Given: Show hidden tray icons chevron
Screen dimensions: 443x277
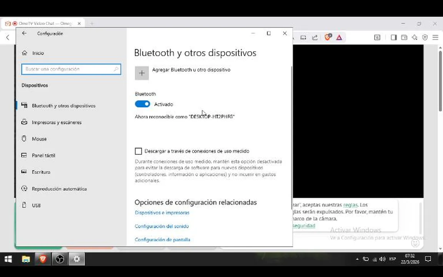Looking at the screenshot, I should (357, 259).
